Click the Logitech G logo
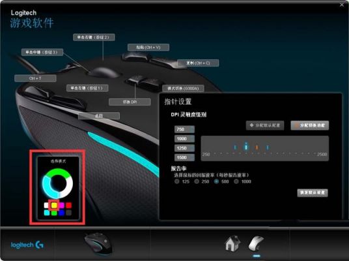This screenshot has height=261, width=349. click(27, 245)
